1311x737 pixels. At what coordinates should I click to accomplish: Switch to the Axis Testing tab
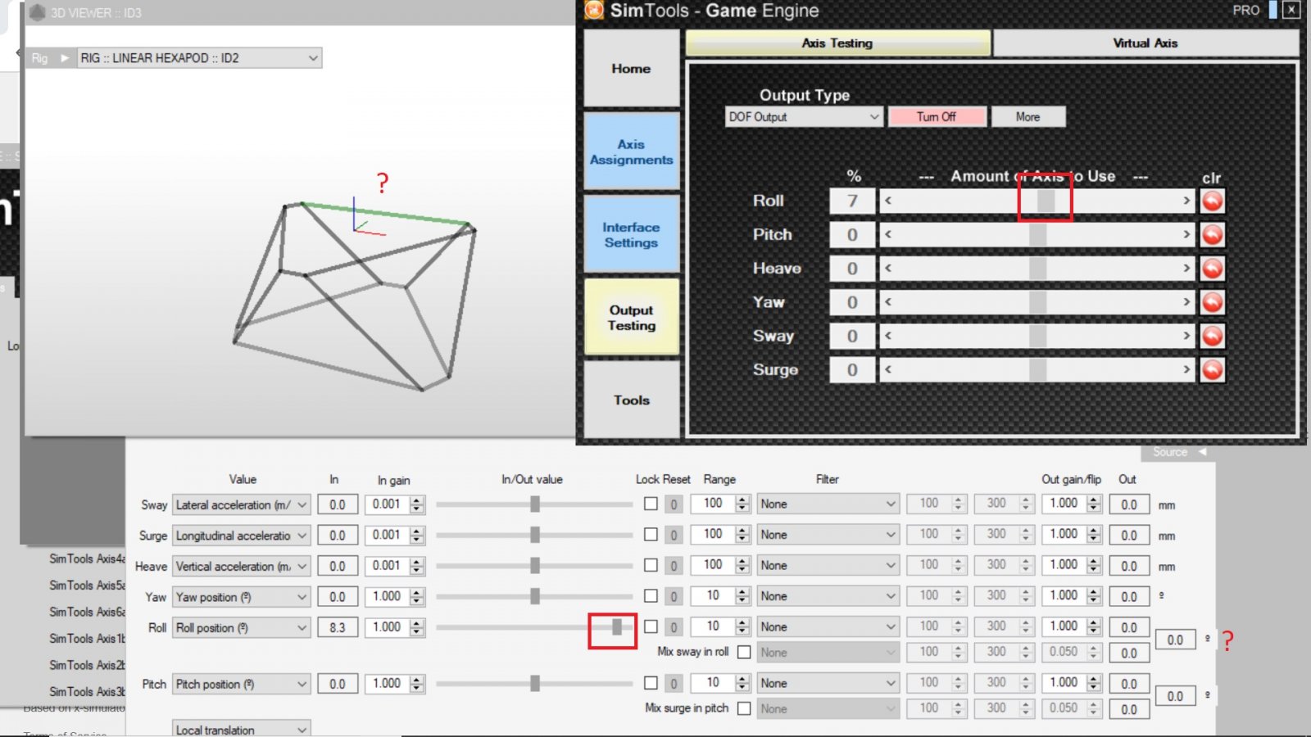[837, 43]
